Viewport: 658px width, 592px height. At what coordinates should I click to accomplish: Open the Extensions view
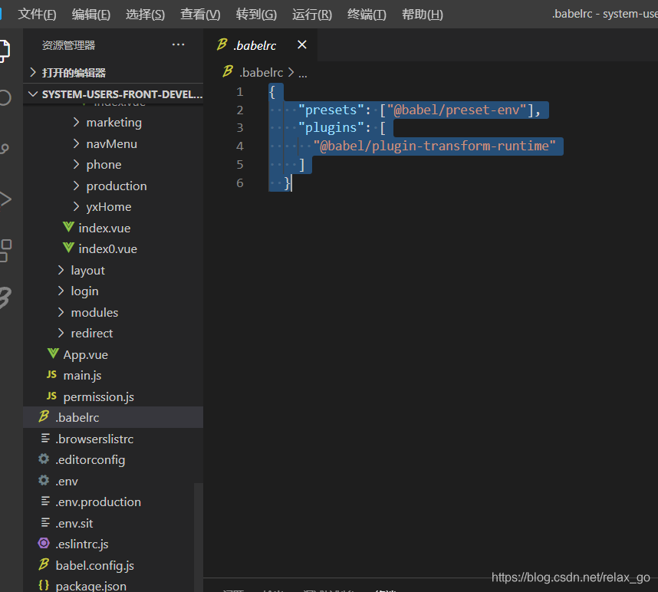[5, 251]
